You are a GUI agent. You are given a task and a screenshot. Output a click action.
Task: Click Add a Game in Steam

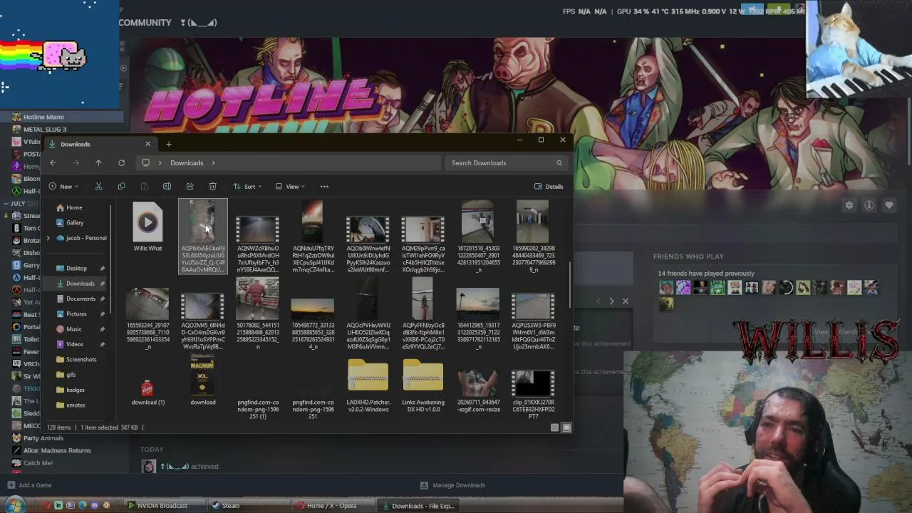[x=35, y=485]
